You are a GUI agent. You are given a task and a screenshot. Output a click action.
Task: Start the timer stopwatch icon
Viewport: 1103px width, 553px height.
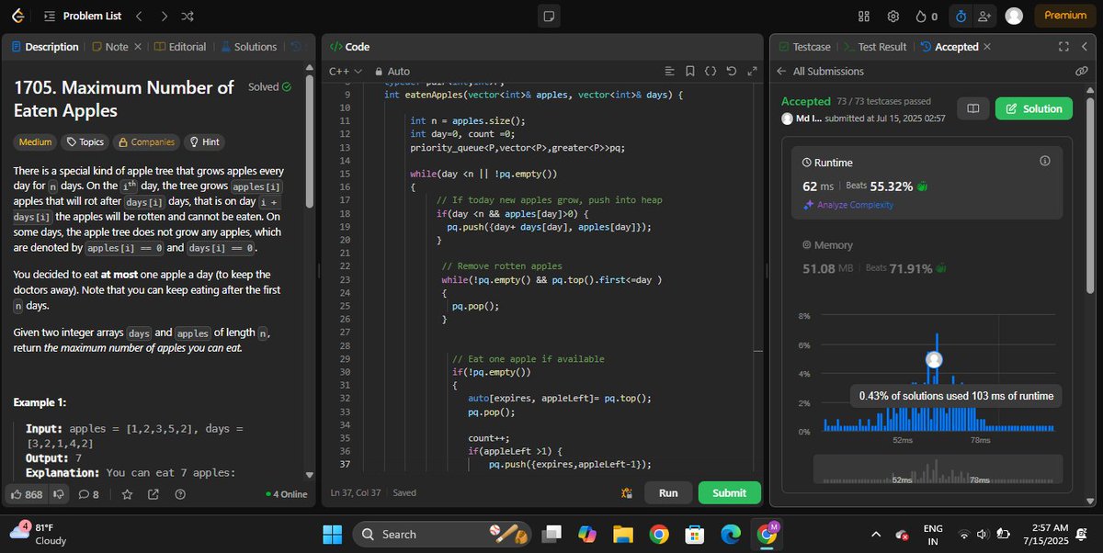coord(961,16)
